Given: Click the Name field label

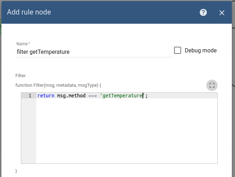Looking at the screenshot, I should 23,44.
